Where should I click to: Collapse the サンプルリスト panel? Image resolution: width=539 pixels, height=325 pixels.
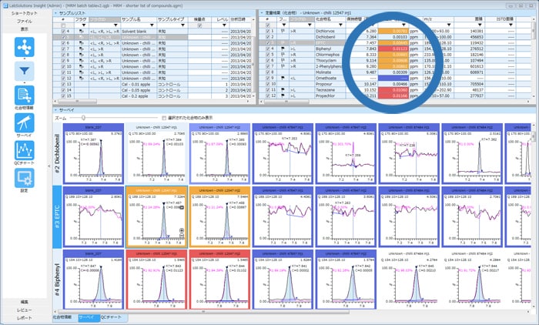point(55,13)
